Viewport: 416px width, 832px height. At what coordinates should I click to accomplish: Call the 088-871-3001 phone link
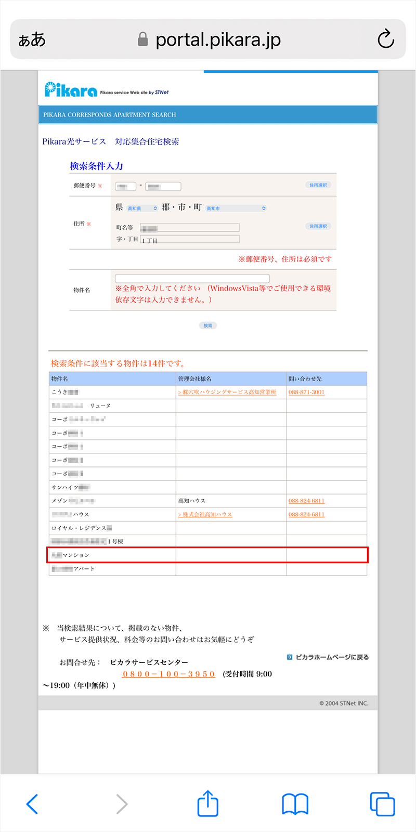click(306, 392)
